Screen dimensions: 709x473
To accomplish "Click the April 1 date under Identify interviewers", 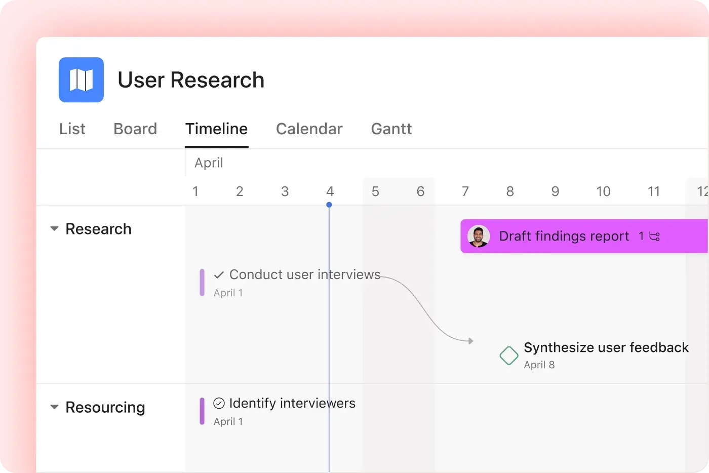I will 228,421.
